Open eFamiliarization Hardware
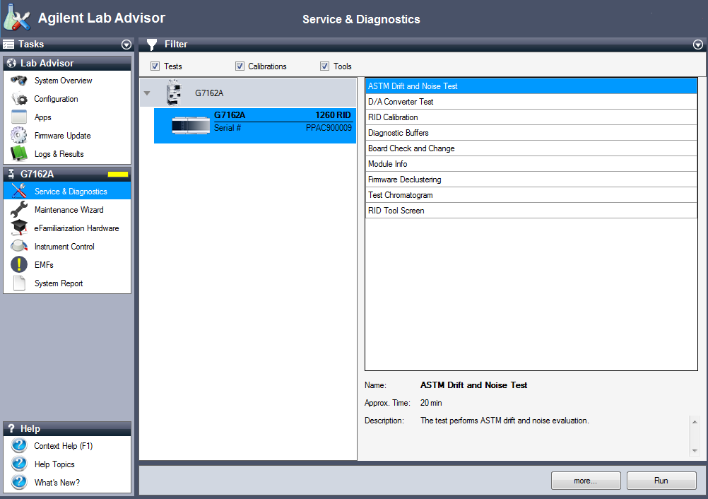This screenshot has width=708, height=499. [76, 228]
